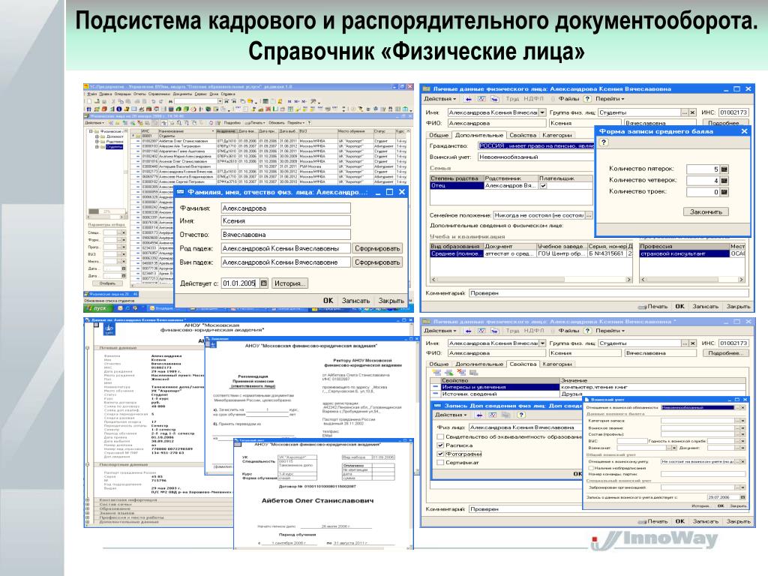
Task: Clear Группа физ. лиц in lower Личные данные window
Action: coord(692,343)
